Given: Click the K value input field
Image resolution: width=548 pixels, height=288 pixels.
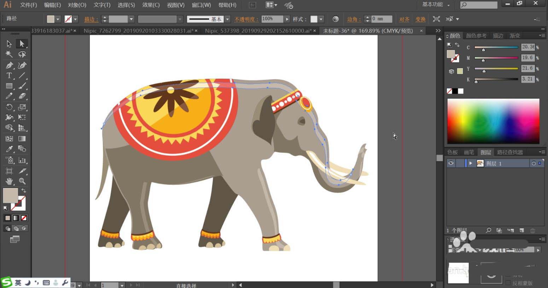Looking at the screenshot, I should tap(528, 79).
